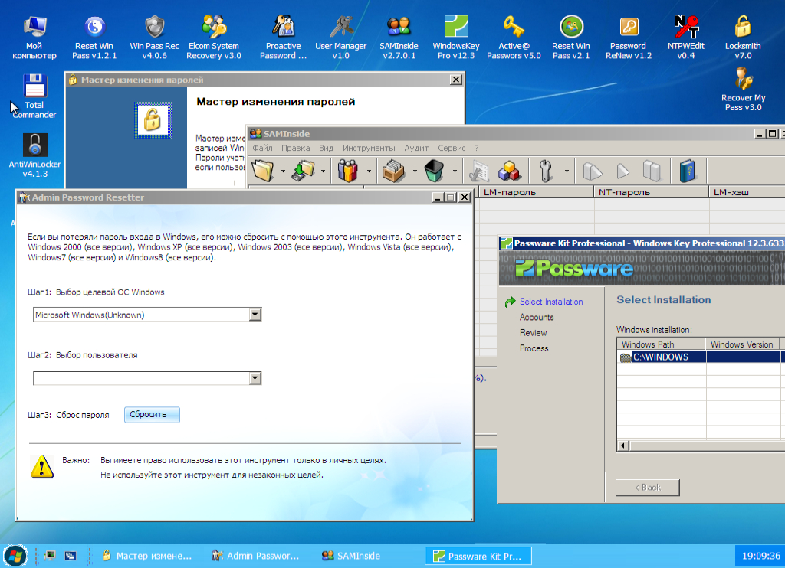Open Locksmith v7.0 padlock shortcut
This screenshot has width=785, height=568.
pos(743,38)
